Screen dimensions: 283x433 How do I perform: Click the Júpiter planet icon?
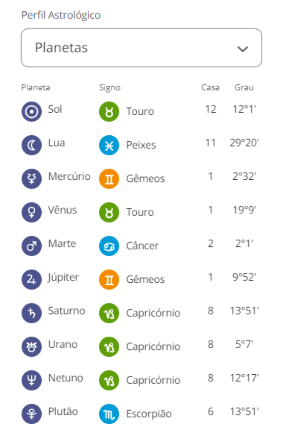pyautogui.click(x=32, y=279)
